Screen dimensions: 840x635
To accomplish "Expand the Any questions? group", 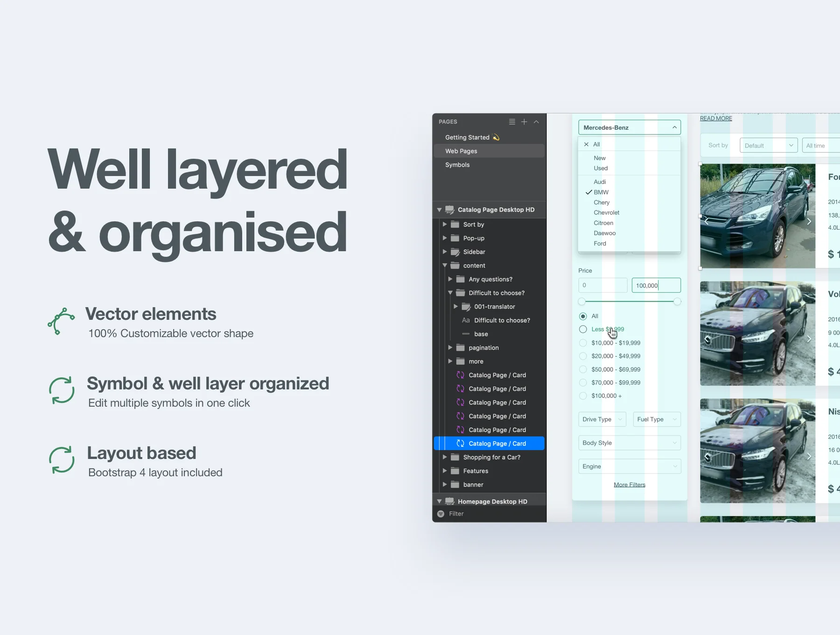I will pos(450,279).
